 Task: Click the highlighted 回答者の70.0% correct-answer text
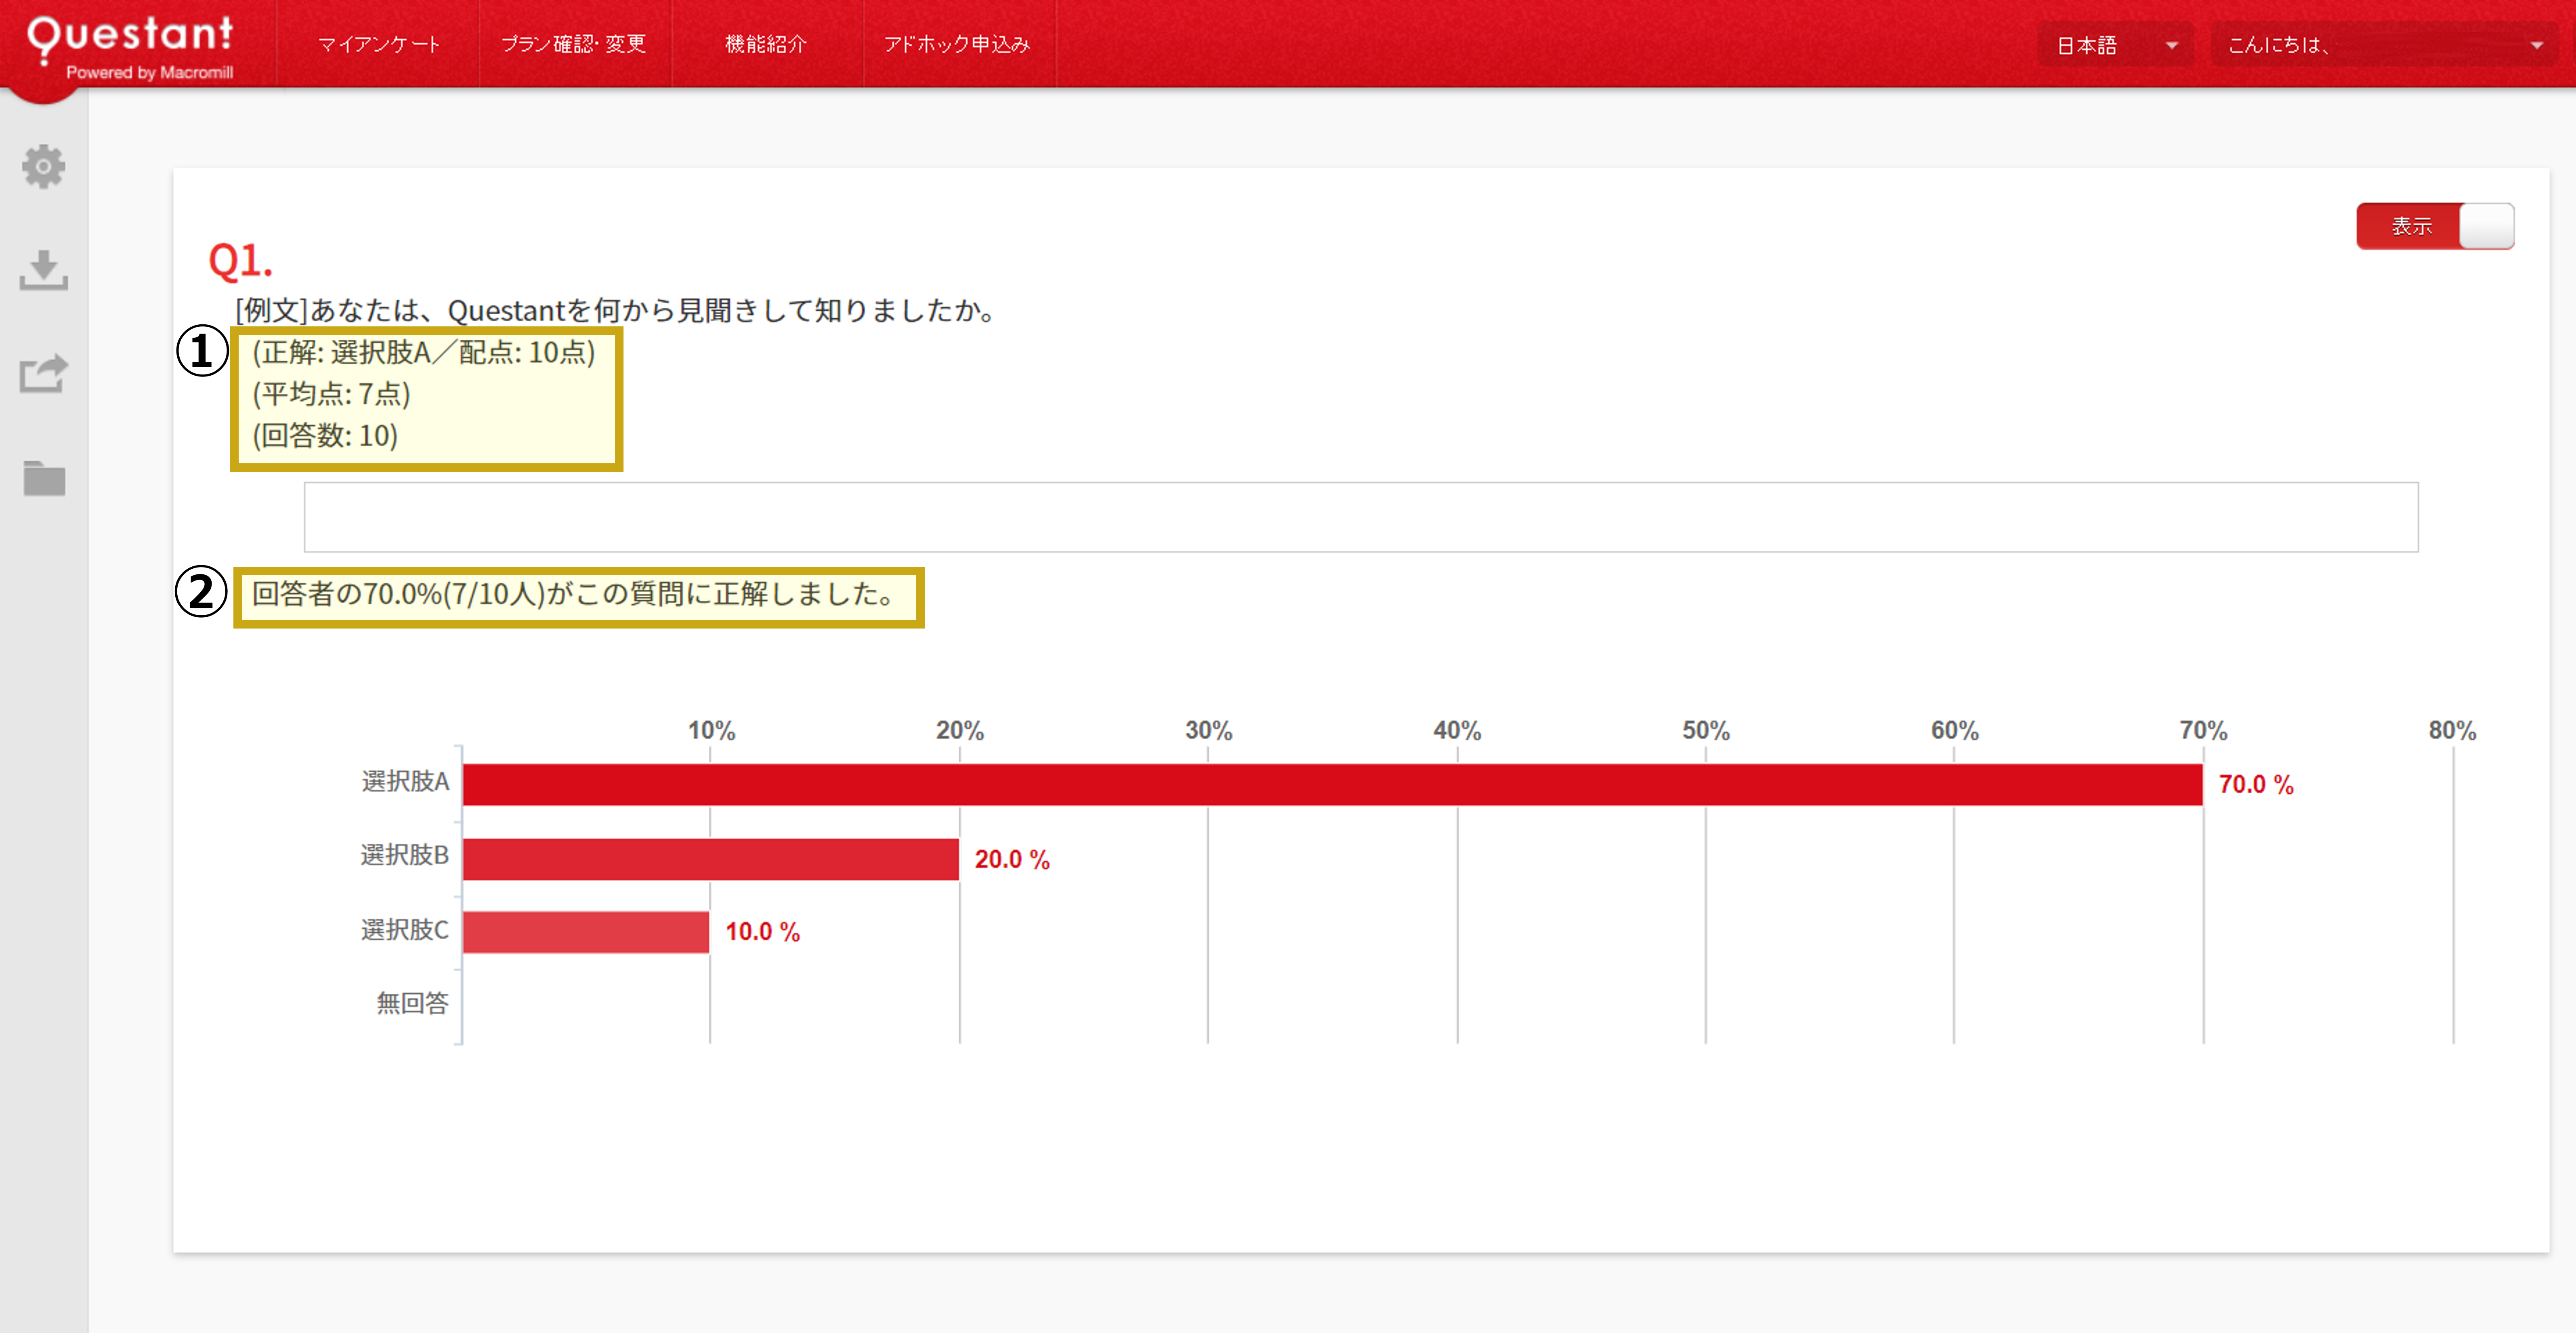[575, 597]
